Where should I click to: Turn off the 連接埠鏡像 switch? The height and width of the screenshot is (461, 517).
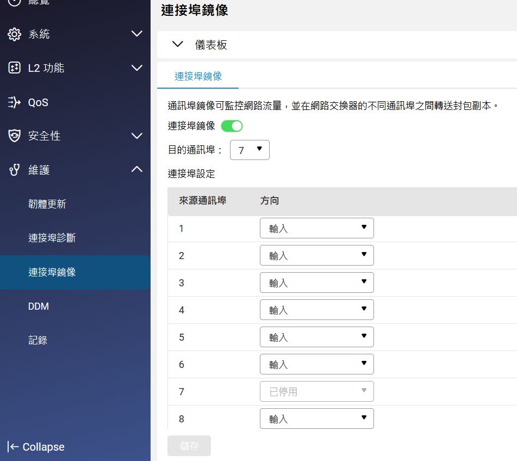pyautogui.click(x=232, y=126)
